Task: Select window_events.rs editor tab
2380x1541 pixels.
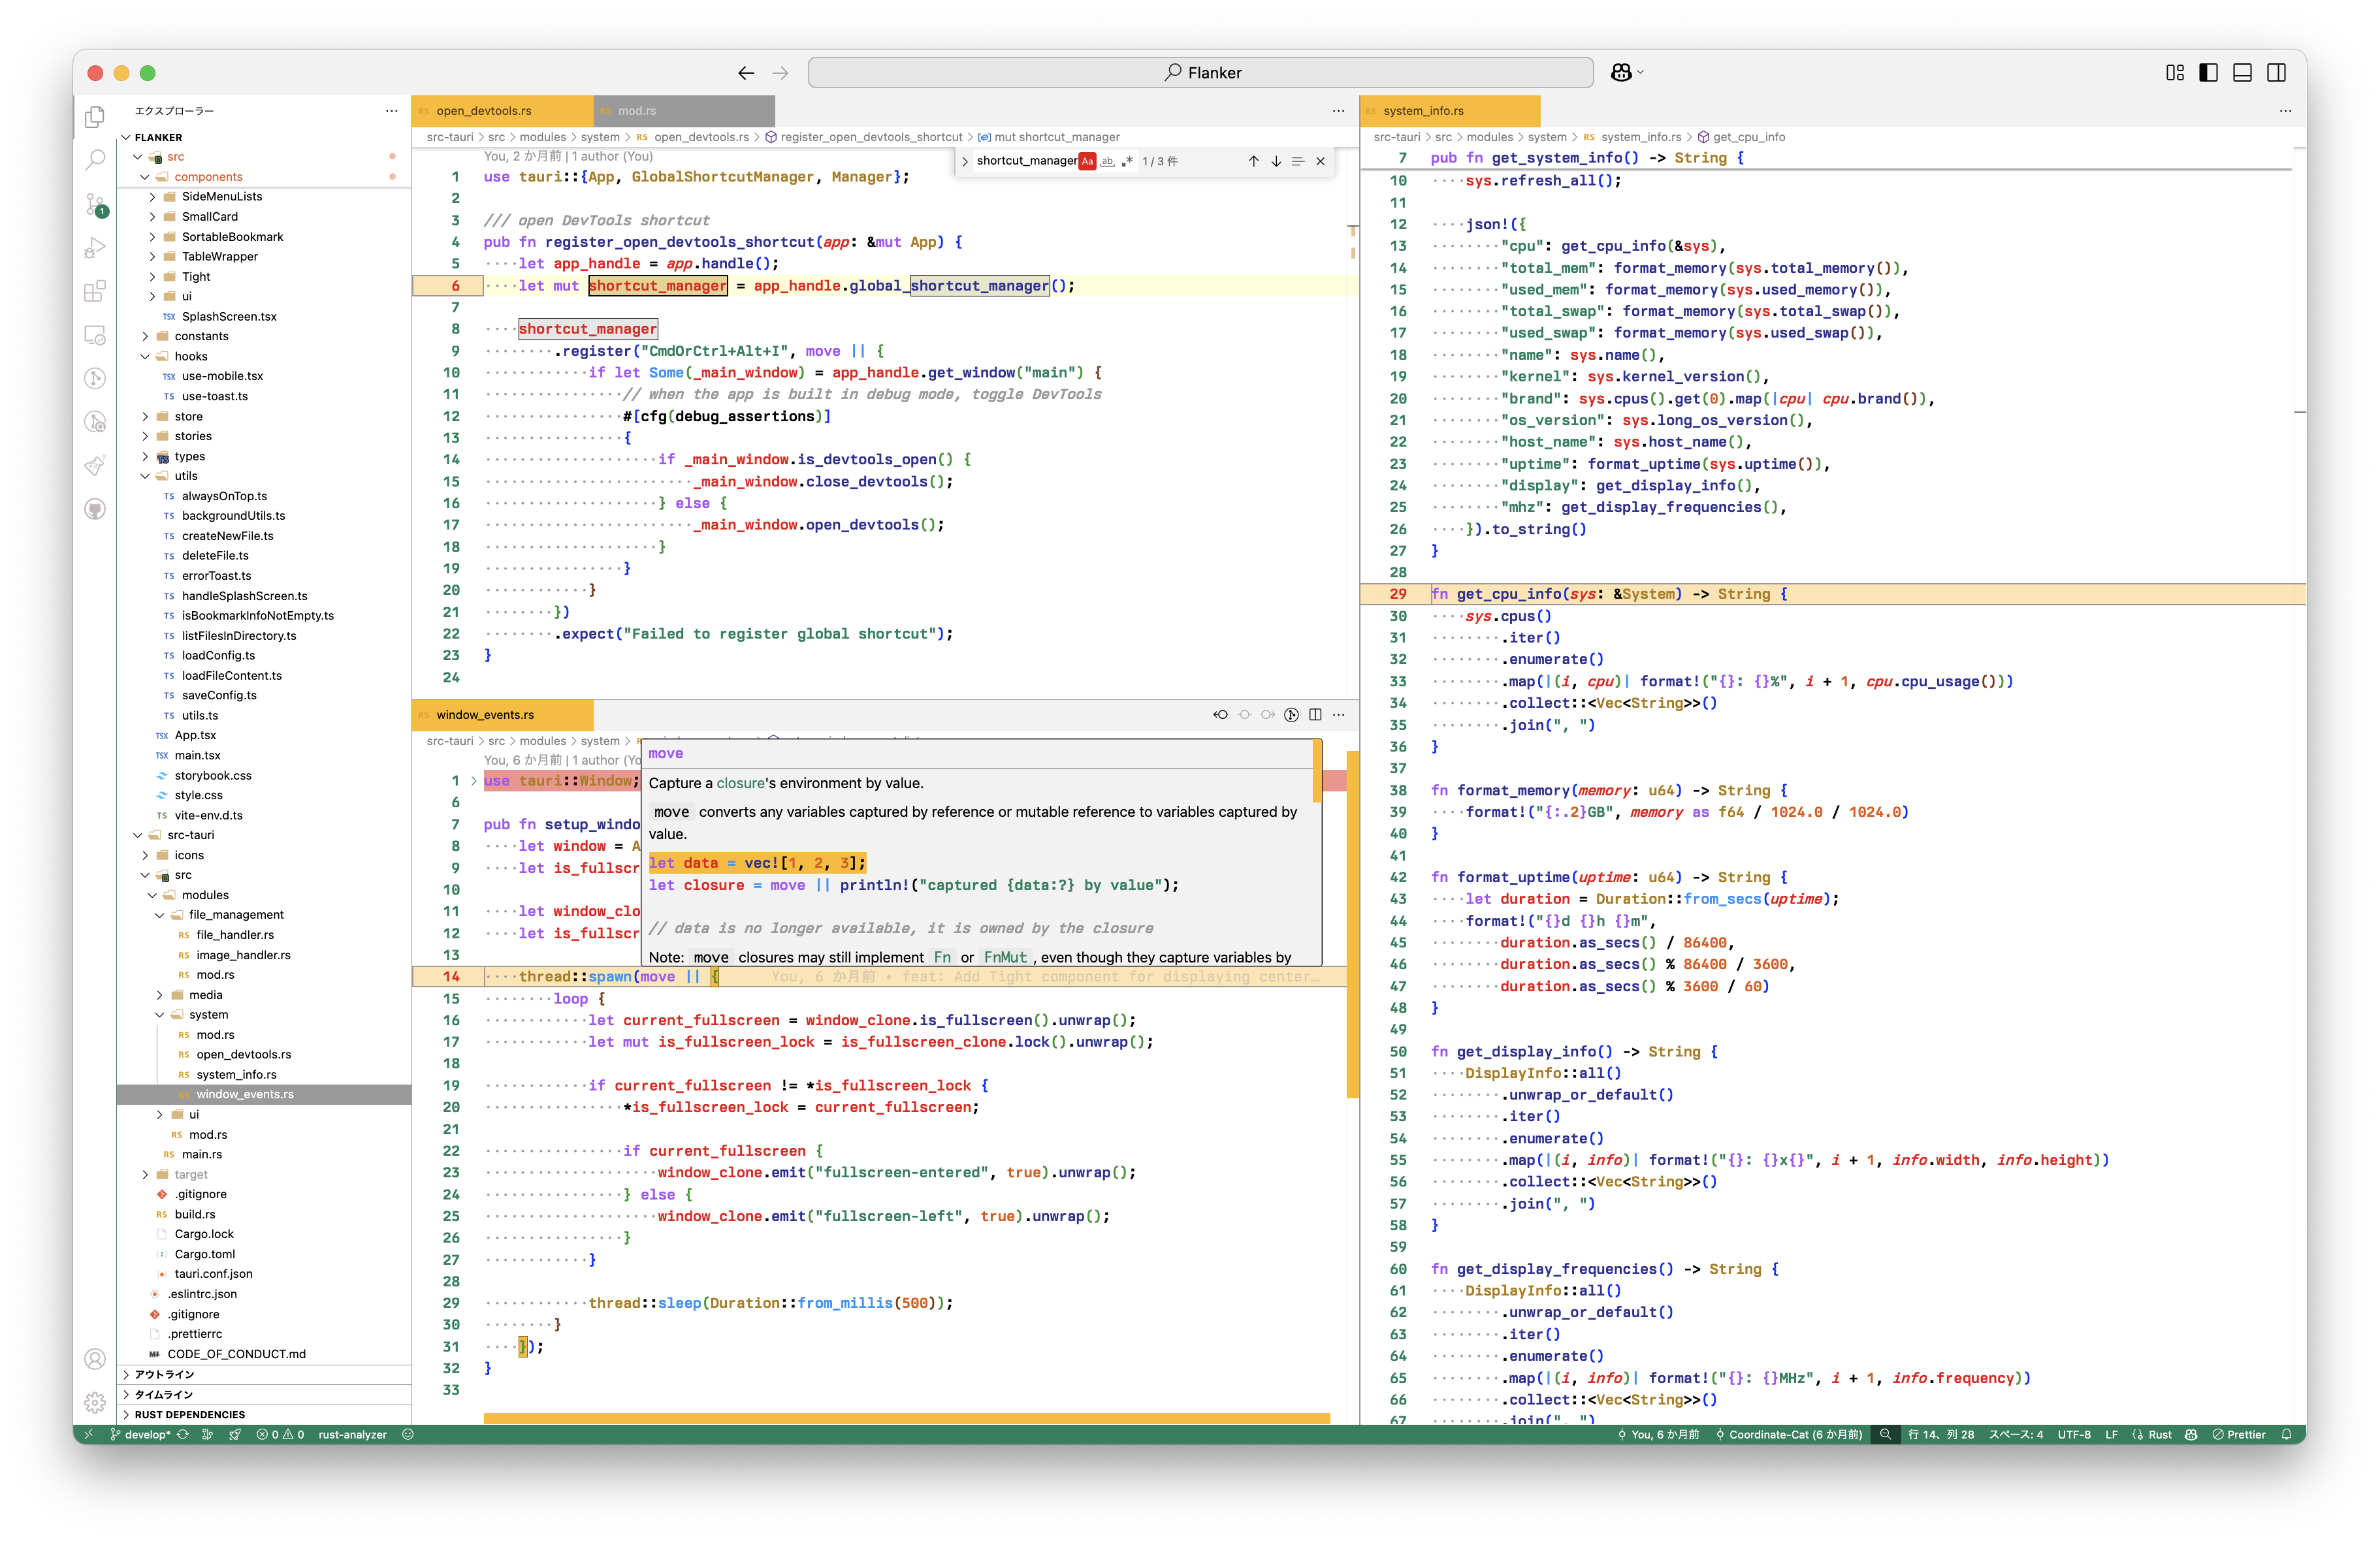Action: click(502, 715)
